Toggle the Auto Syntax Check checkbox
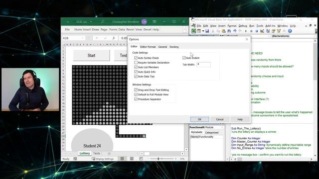The height and width of the screenshot is (179, 319). pos(136,58)
